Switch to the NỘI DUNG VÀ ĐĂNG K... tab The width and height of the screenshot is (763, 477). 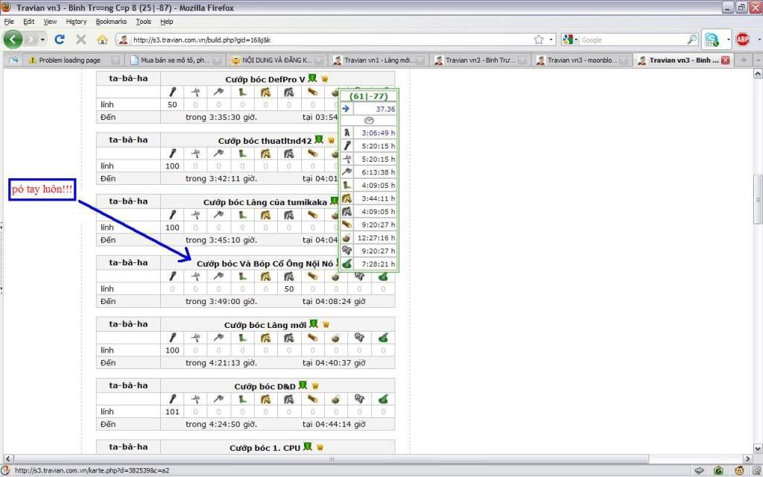(x=276, y=60)
